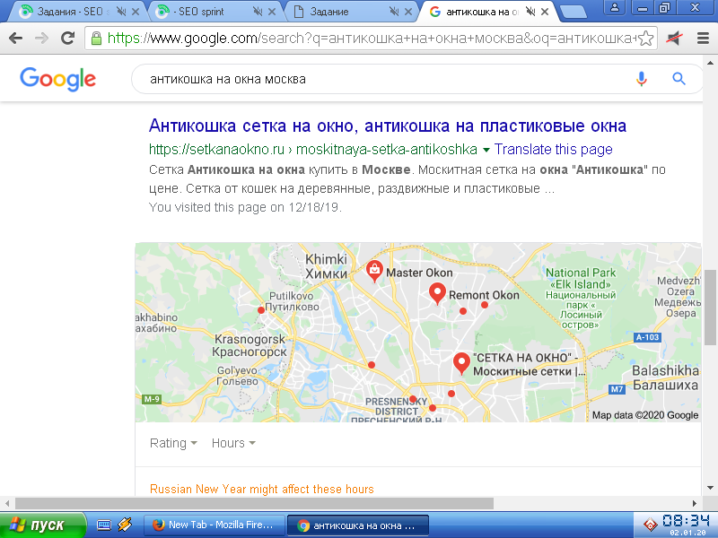This screenshot has width=718, height=538.
Task: Open the cached options arrow beside setkanaokno.ru URL
Action: (x=486, y=150)
